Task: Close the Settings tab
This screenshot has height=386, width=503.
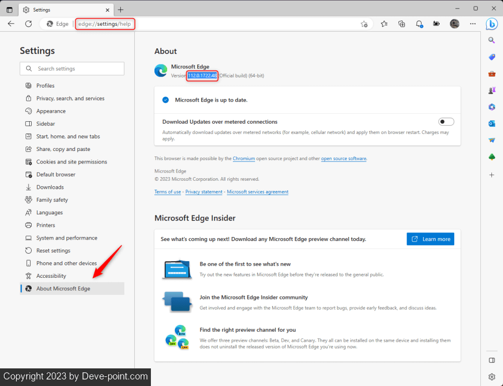Action: coord(108,10)
